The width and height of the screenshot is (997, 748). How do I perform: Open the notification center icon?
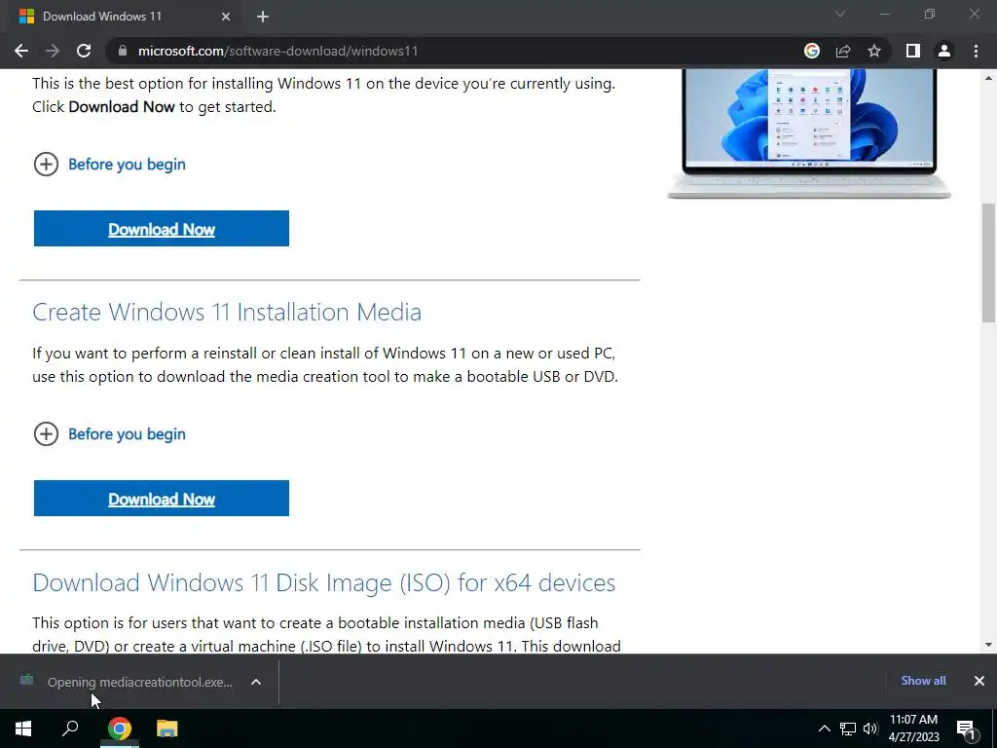966,729
